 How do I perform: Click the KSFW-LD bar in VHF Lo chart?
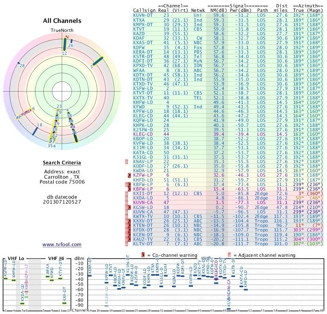[x=5, y=279]
